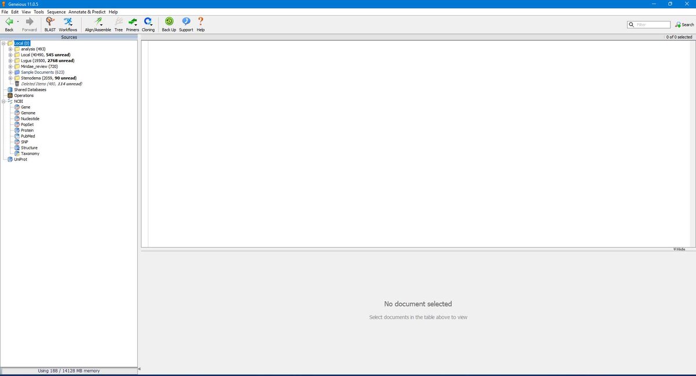Select the Stenodema folder row

tap(49, 78)
